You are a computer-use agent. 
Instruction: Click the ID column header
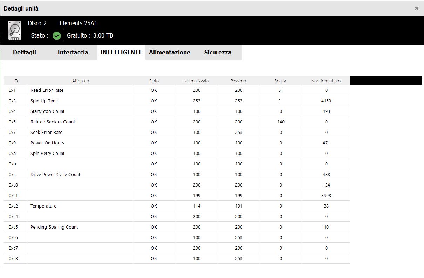[16, 81]
